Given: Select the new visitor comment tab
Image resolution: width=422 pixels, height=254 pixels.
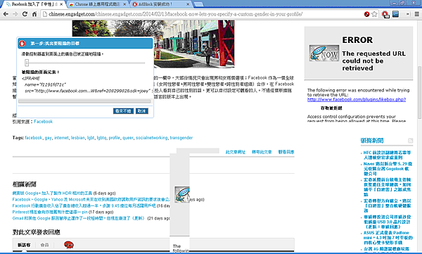Looking at the screenshot, I should (x=24, y=245).
